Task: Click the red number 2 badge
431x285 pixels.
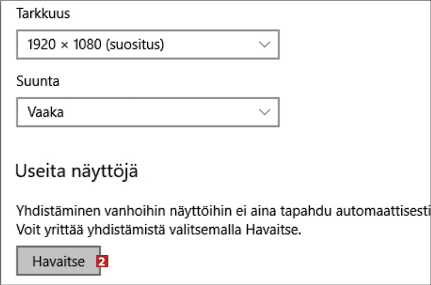Action: click(102, 261)
